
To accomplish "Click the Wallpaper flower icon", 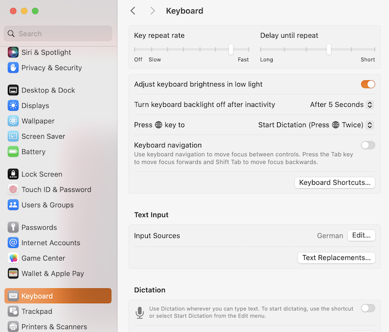I will pos(13,121).
